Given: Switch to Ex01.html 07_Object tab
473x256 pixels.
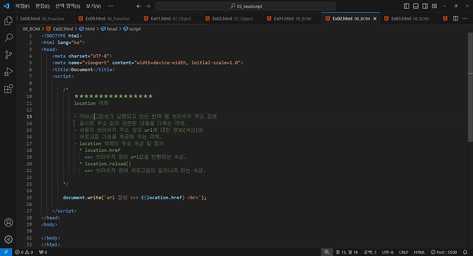Looking at the screenshot, I should [x=171, y=18].
